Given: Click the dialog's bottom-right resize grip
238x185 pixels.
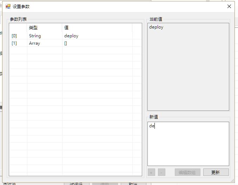Looking at the screenshot, I should [x=233, y=180].
